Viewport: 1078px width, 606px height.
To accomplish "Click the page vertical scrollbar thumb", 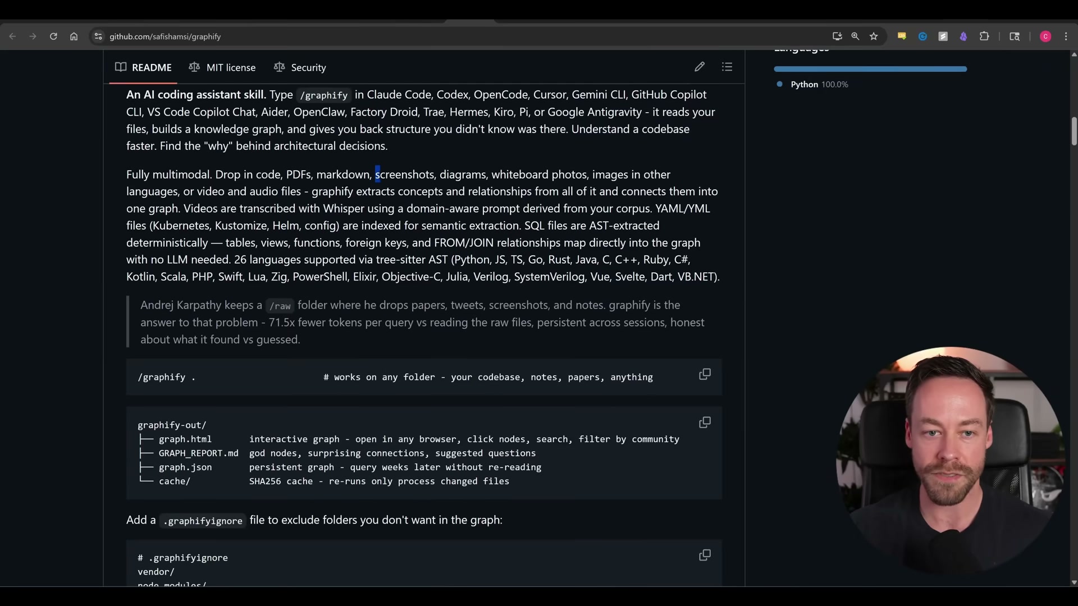I will click(1074, 131).
